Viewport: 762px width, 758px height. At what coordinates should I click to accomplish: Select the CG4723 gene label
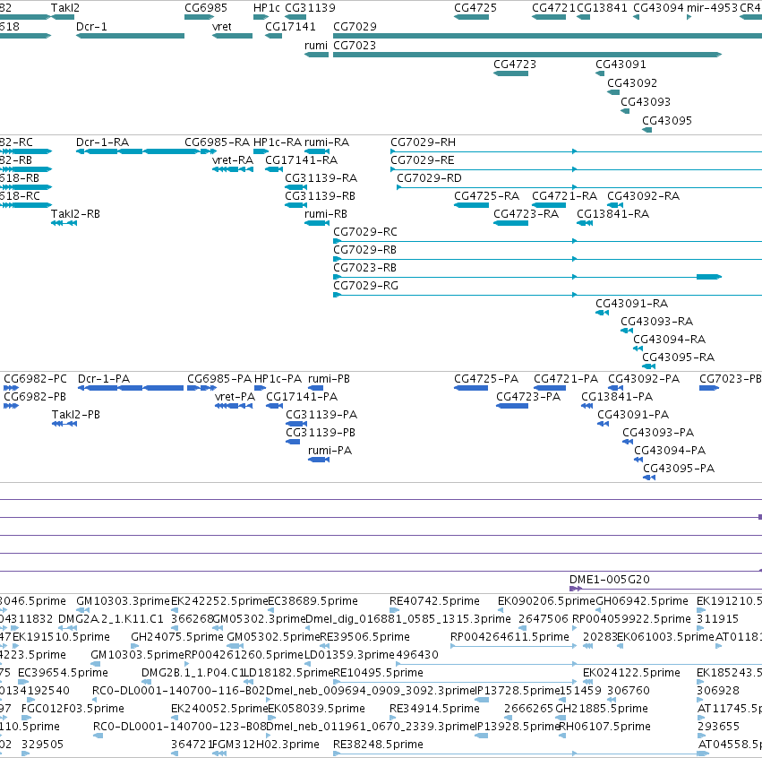pyautogui.click(x=515, y=65)
